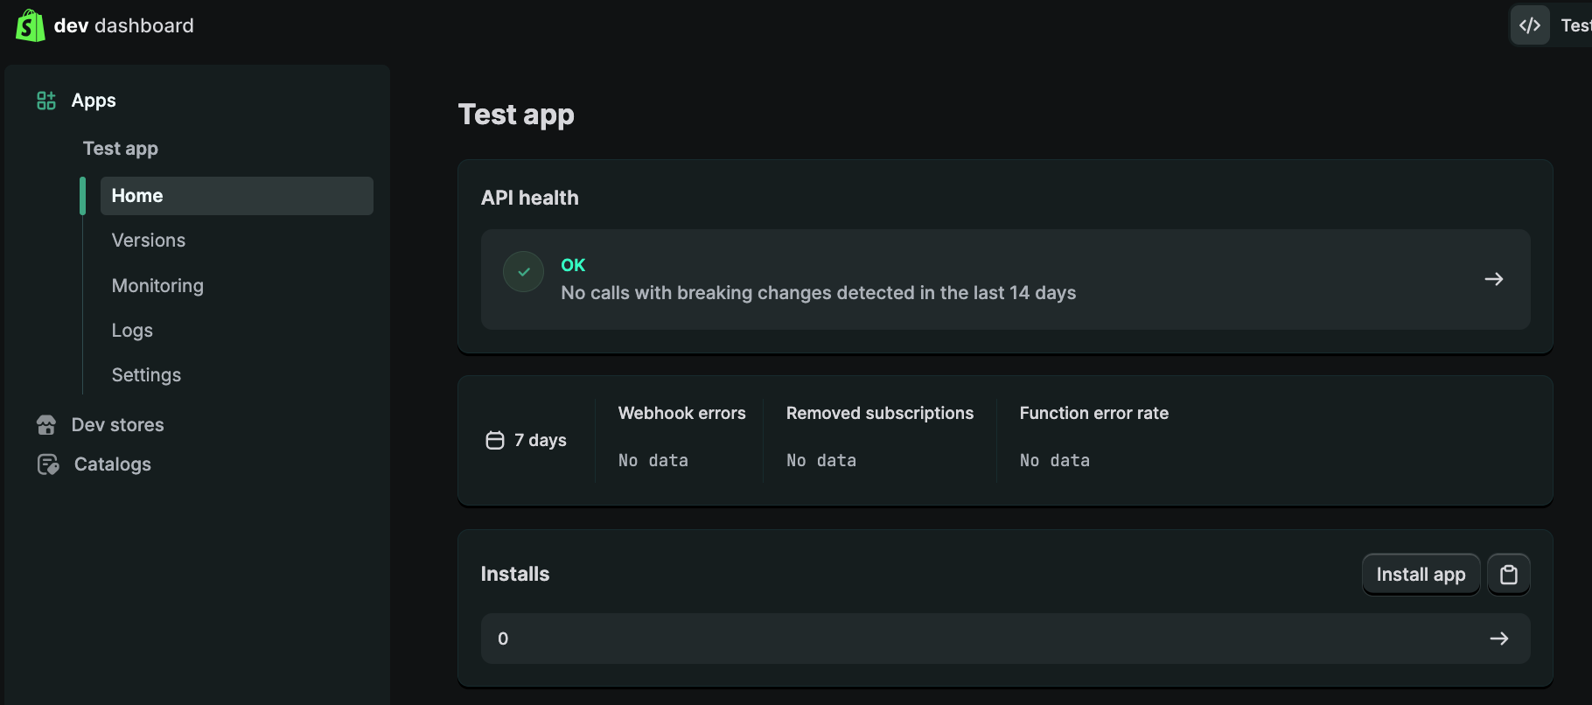Click No data under Webhook errors
This screenshot has width=1592, height=705.
point(653,460)
